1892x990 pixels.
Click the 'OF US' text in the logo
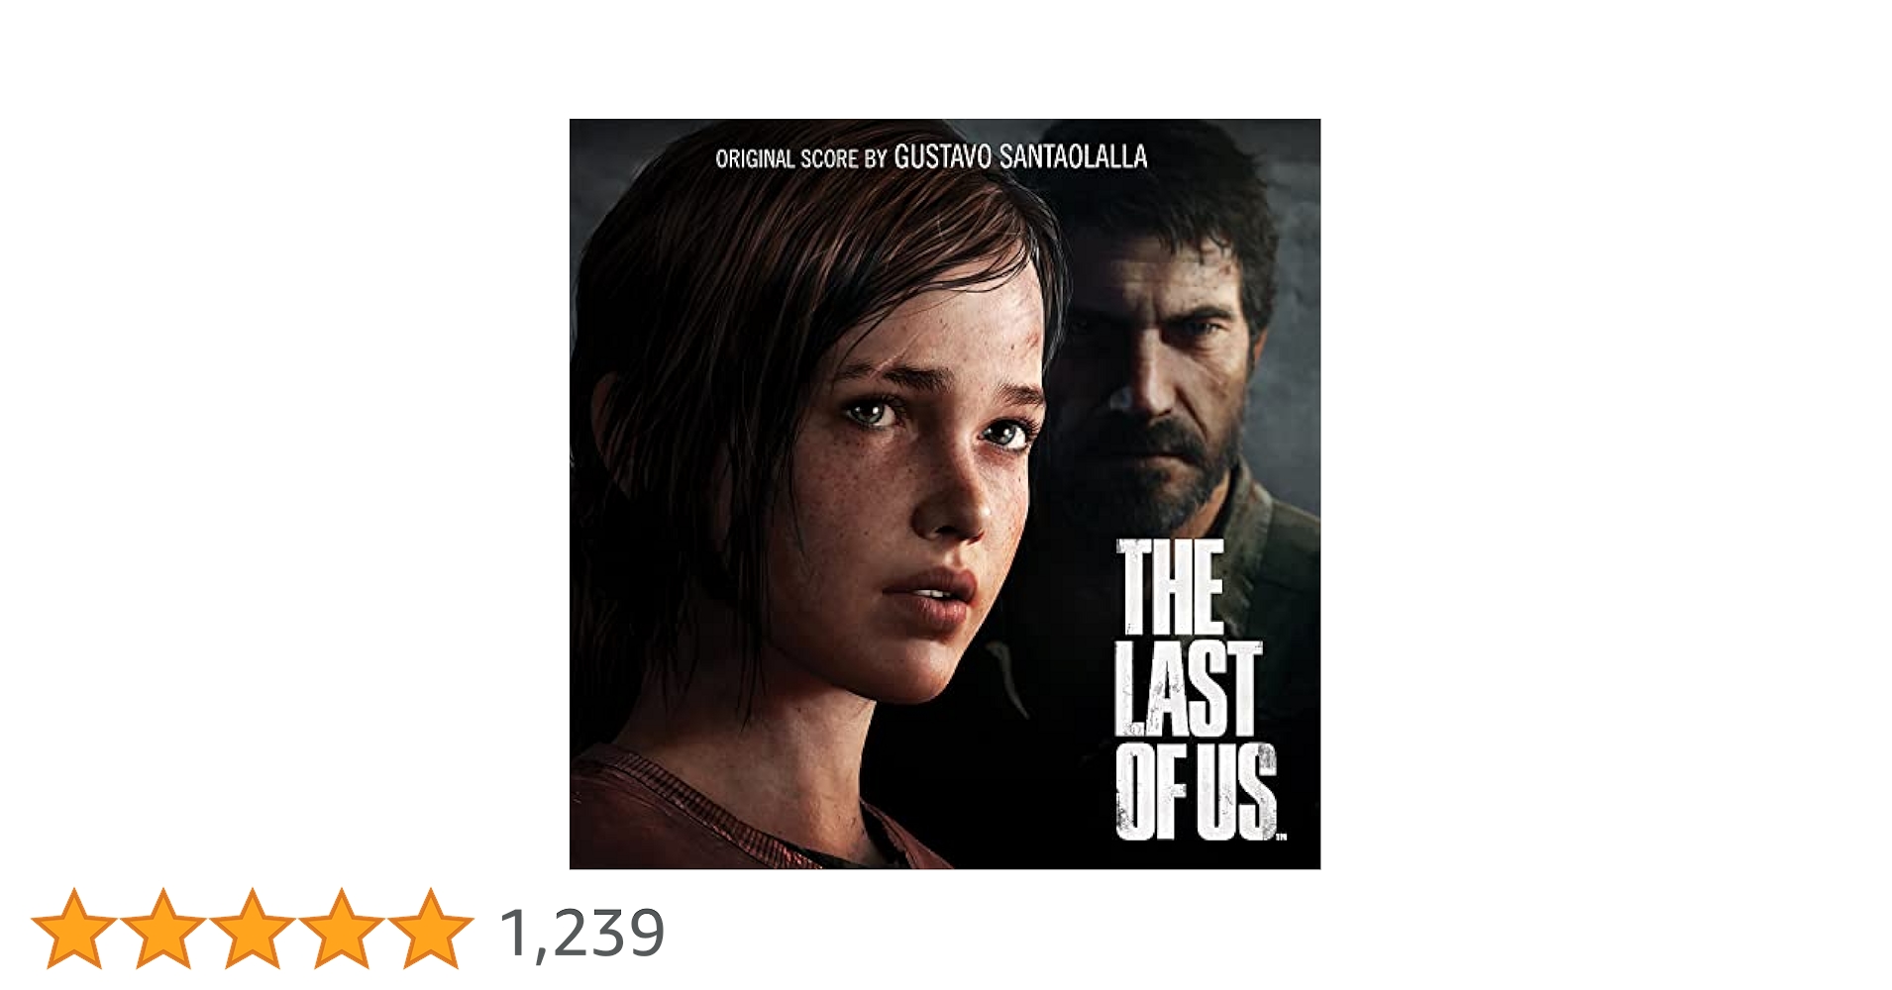(1195, 792)
